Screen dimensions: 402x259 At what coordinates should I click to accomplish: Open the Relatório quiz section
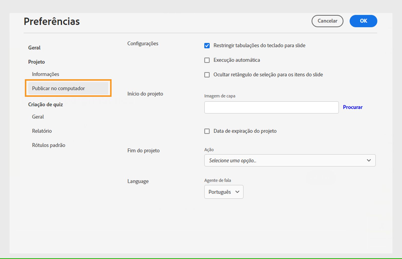(x=42, y=131)
